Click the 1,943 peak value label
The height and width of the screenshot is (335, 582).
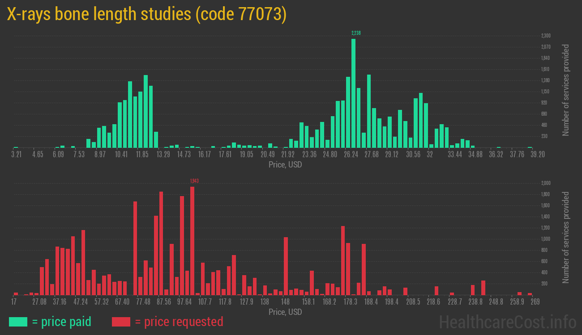[194, 181]
